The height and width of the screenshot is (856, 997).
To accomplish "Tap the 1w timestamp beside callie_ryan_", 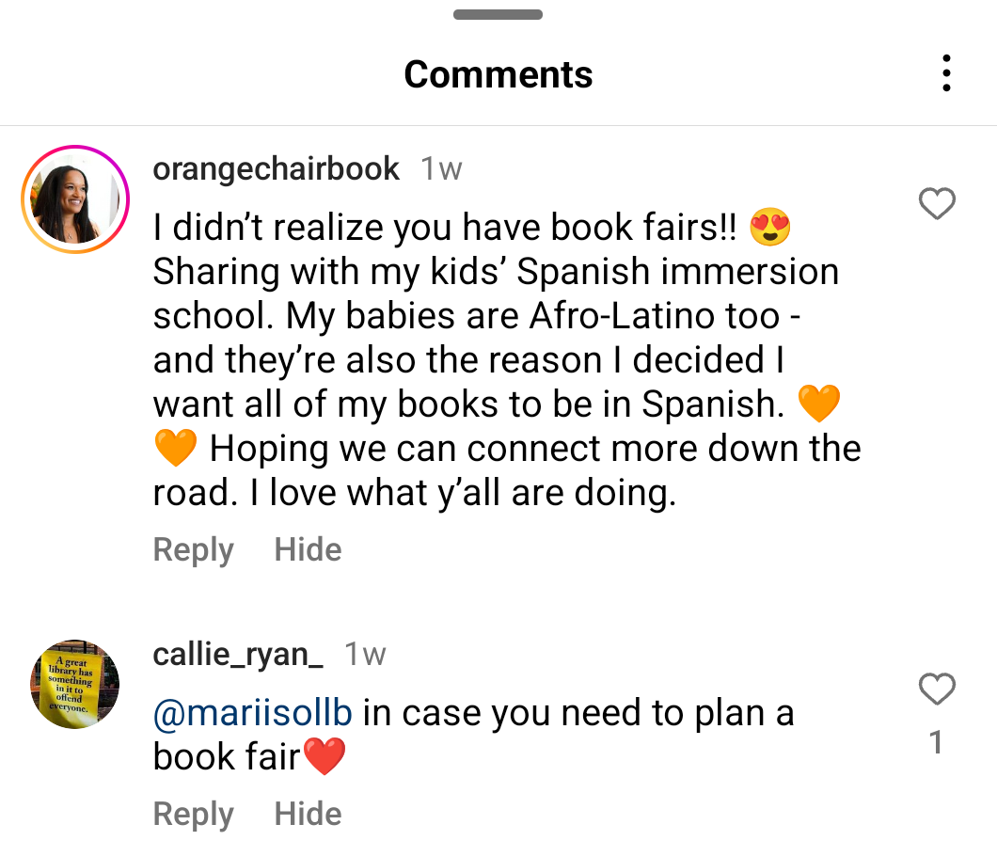I will click(x=365, y=654).
